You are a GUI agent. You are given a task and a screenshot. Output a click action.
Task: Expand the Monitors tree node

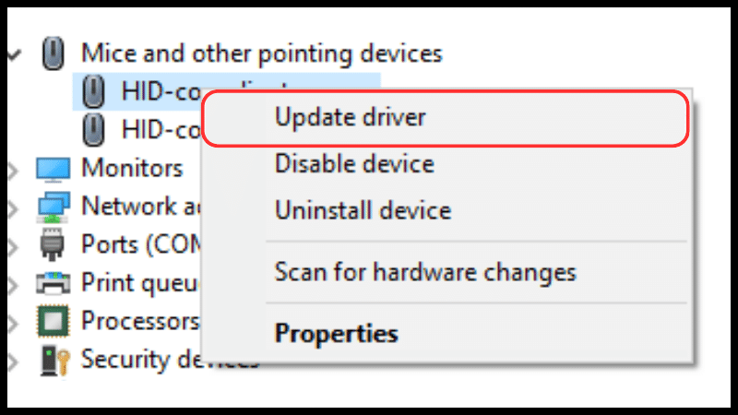click(x=13, y=171)
